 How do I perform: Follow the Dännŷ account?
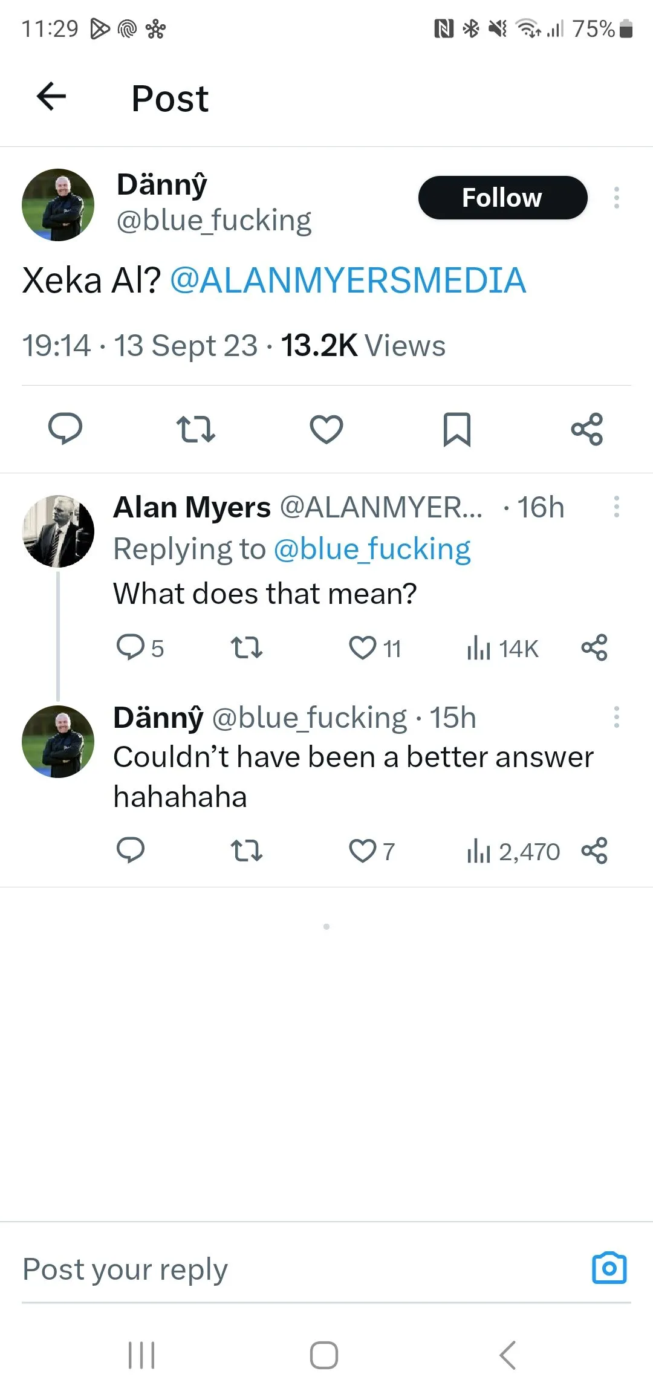point(502,198)
